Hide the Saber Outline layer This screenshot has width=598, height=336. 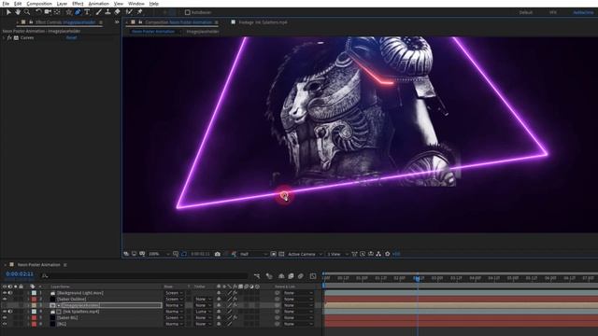click(5, 299)
